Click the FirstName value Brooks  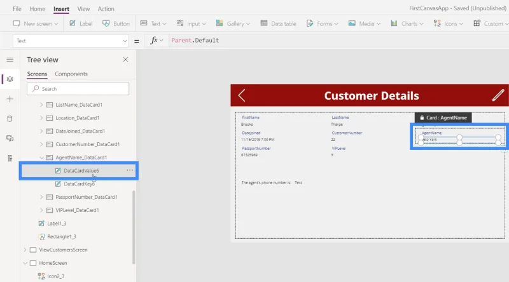click(x=247, y=124)
